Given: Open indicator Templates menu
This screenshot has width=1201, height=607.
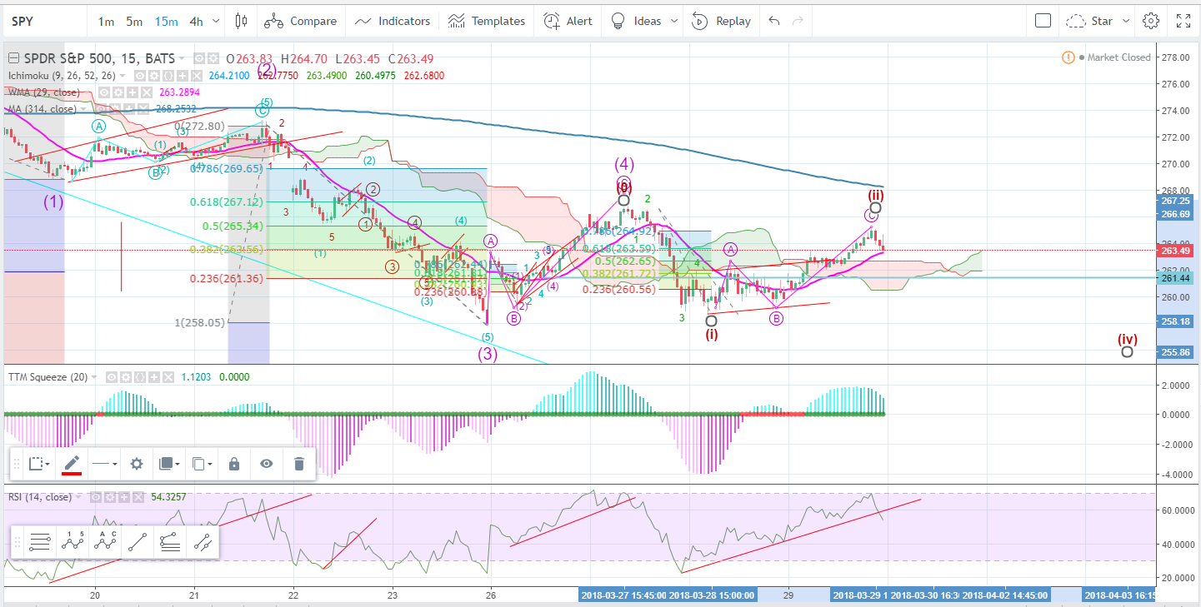Looking at the screenshot, I should point(487,21).
